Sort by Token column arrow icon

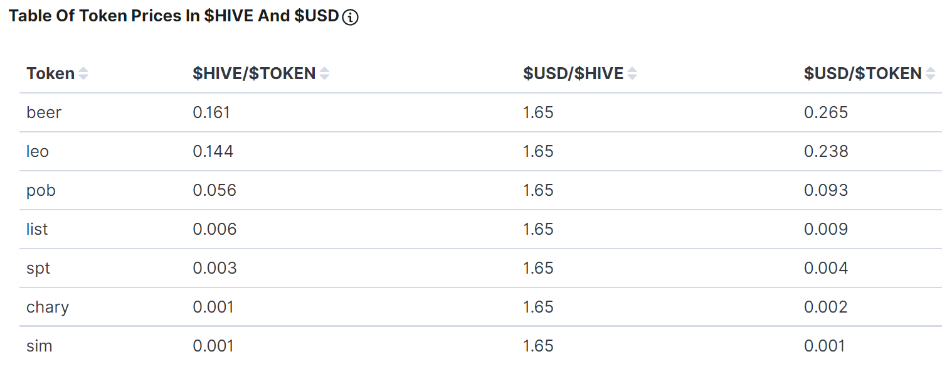coord(83,73)
